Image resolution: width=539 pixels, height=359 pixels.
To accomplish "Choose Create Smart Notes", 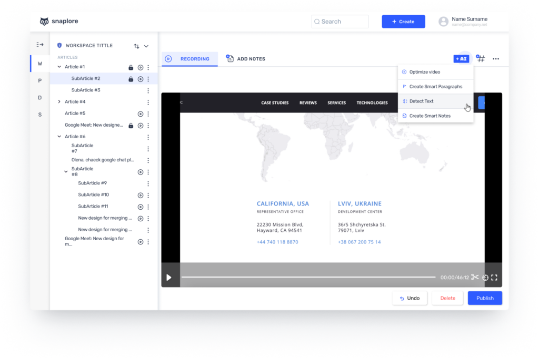I will pyautogui.click(x=435, y=116).
